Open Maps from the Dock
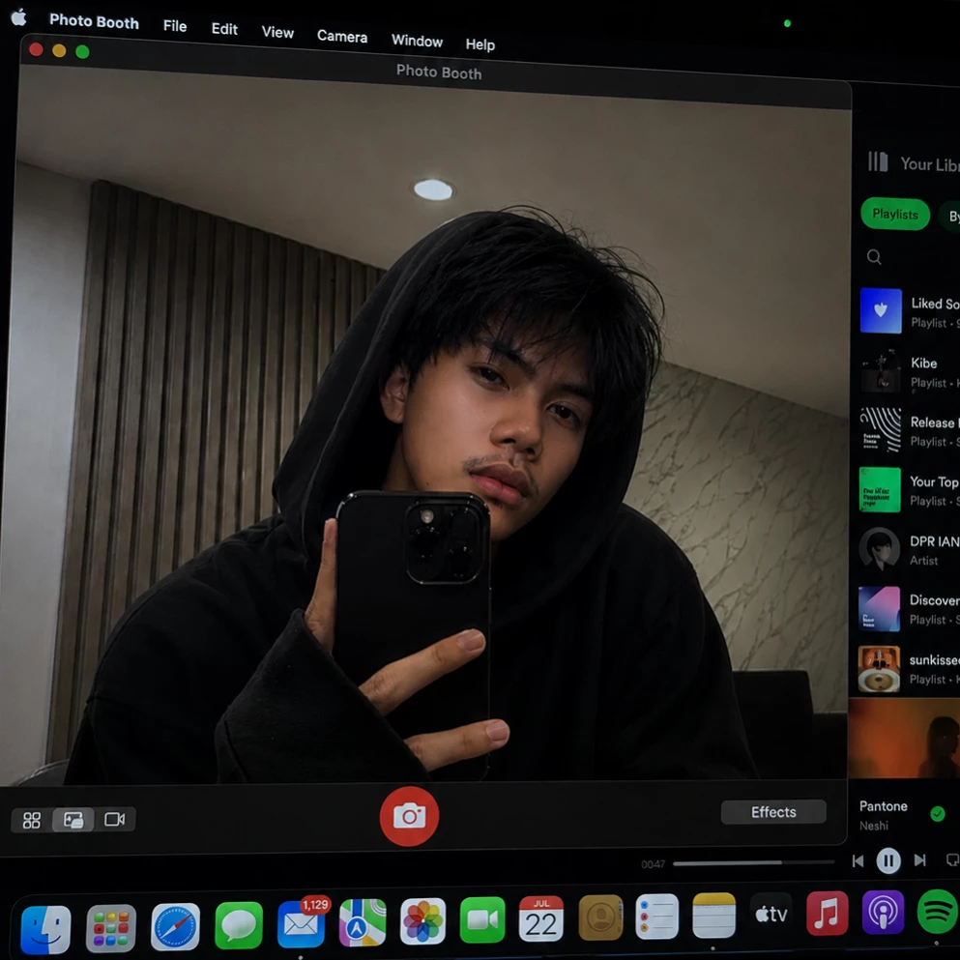The height and width of the screenshot is (960, 960). tap(363, 922)
